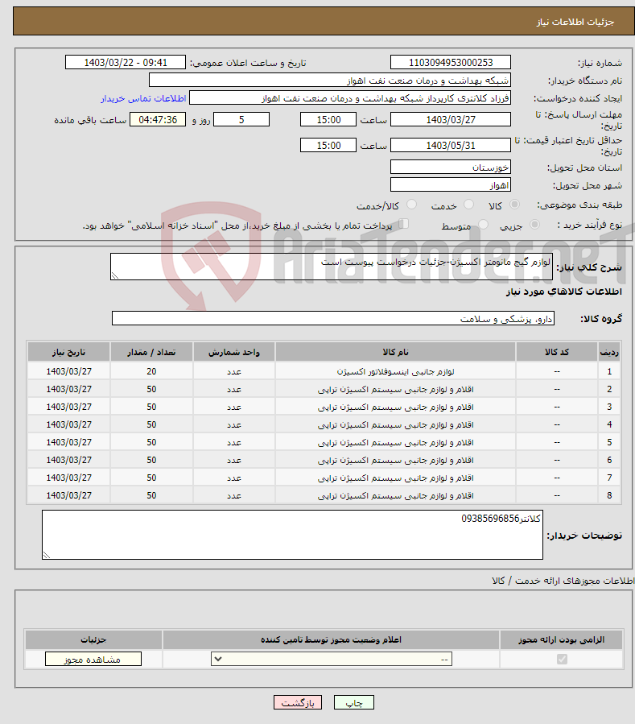Click the buyer notes textarea with کلانتر

pyautogui.click(x=293, y=535)
